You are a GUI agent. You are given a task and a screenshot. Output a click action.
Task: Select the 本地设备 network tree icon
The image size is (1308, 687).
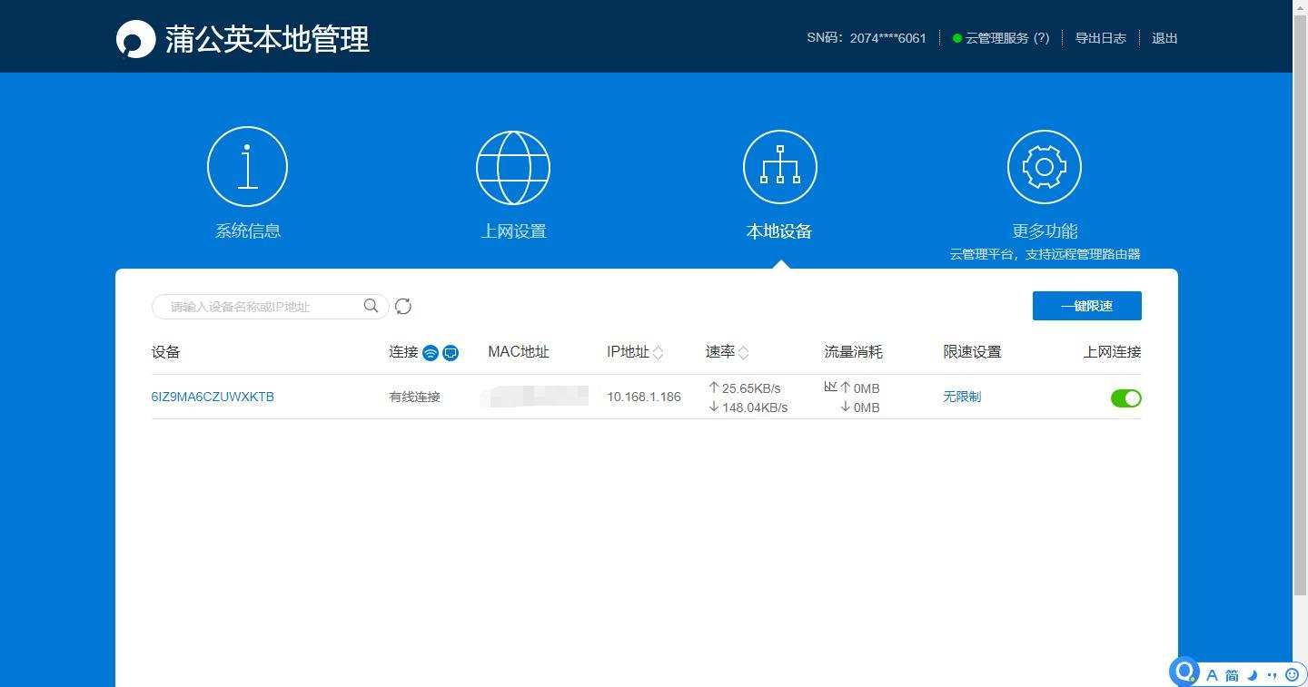[779, 167]
